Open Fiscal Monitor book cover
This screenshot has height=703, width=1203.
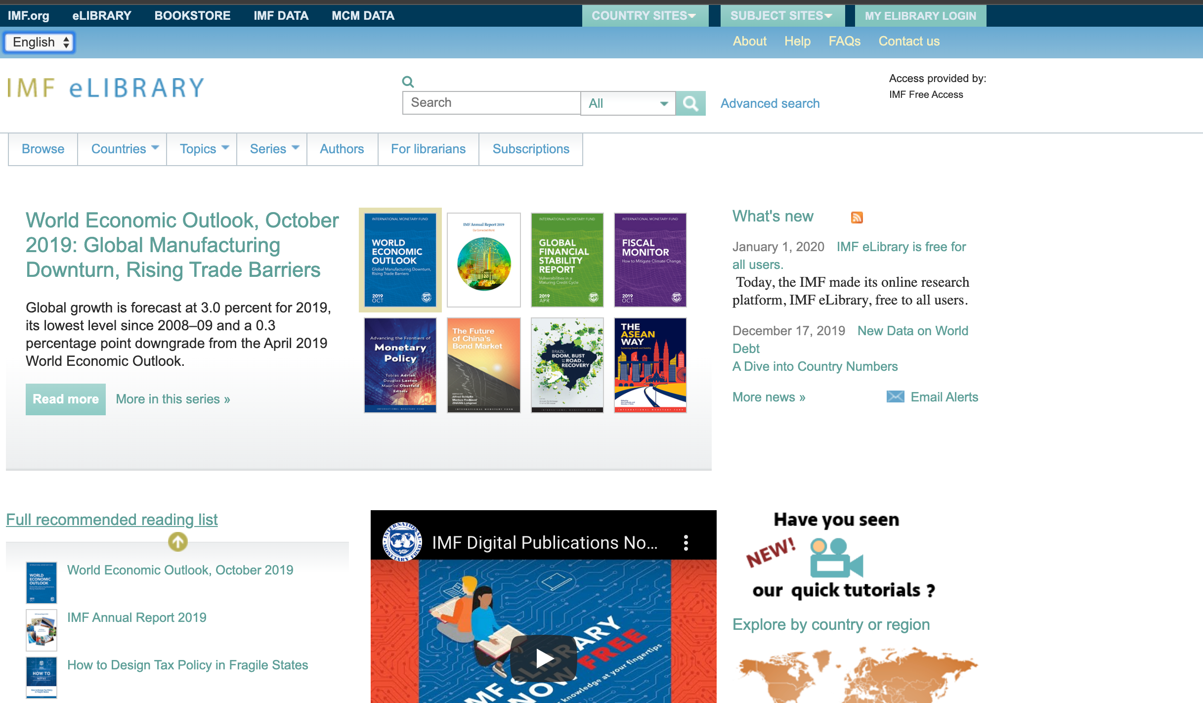650,260
